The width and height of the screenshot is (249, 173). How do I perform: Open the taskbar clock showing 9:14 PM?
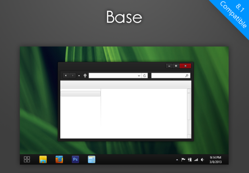point(215,159)
